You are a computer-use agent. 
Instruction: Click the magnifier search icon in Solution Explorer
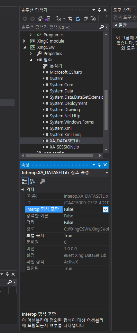[x=102, y=27]
